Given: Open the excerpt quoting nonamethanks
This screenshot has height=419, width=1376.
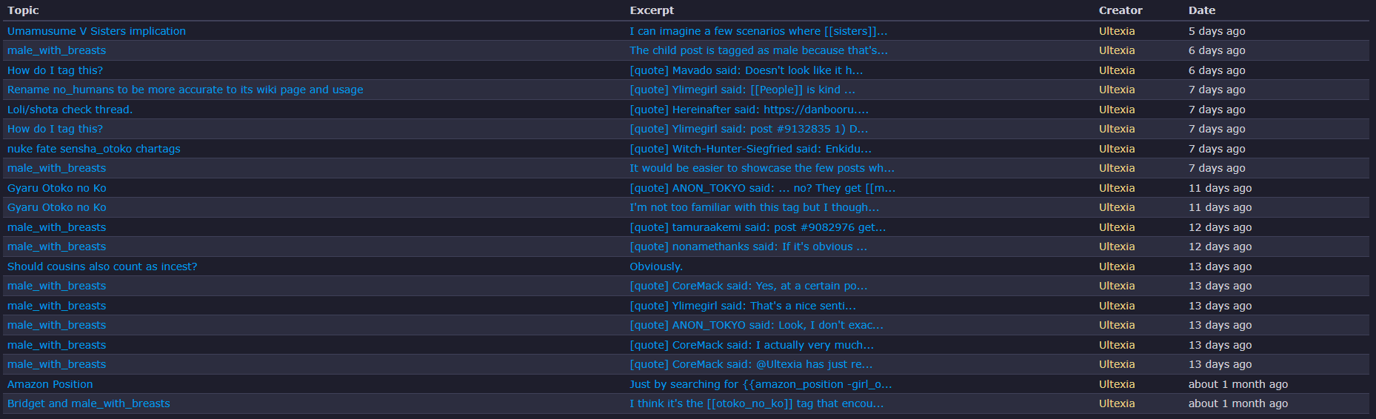Looking at the screenshot, I should [x=748, y=247].
